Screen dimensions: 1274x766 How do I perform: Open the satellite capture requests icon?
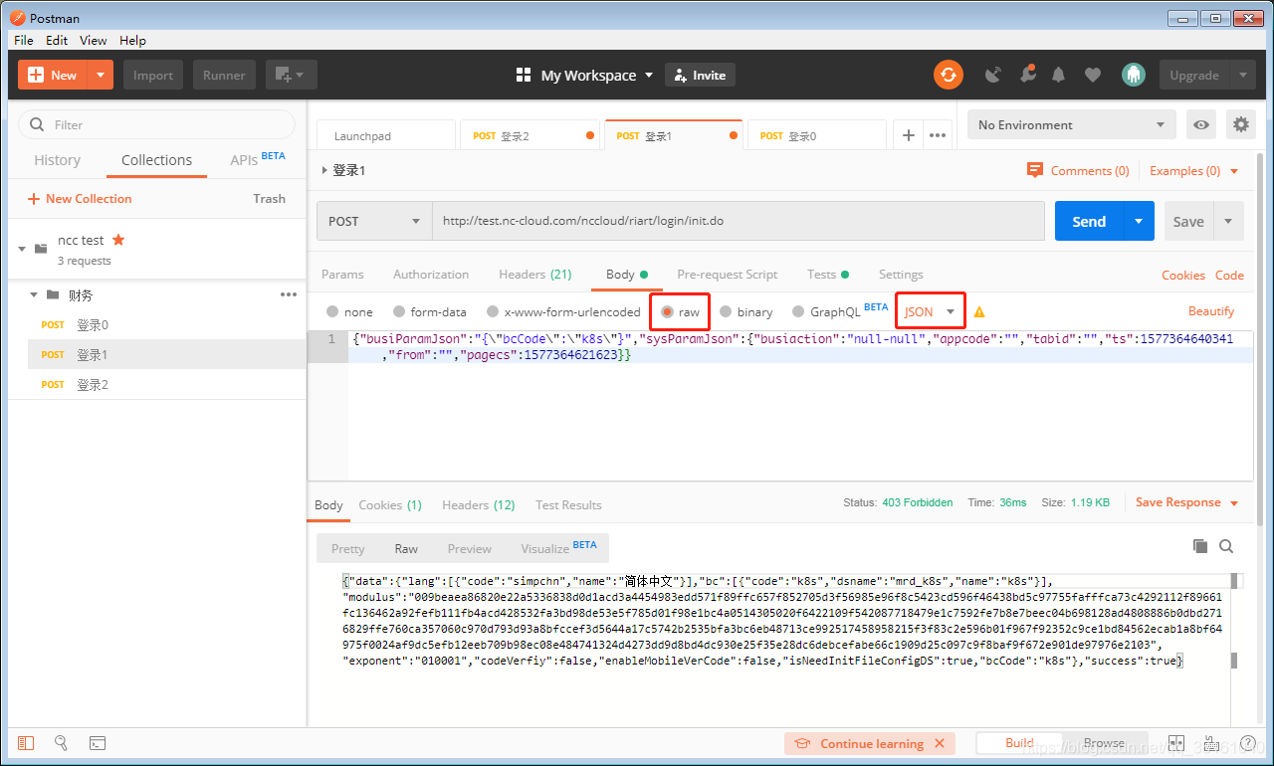pos(993,75)
